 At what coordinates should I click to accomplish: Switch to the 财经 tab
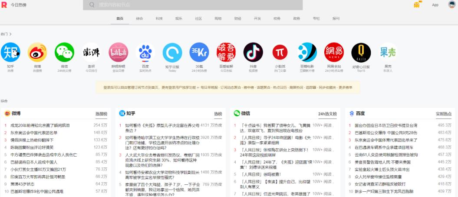tap(237, 18)
